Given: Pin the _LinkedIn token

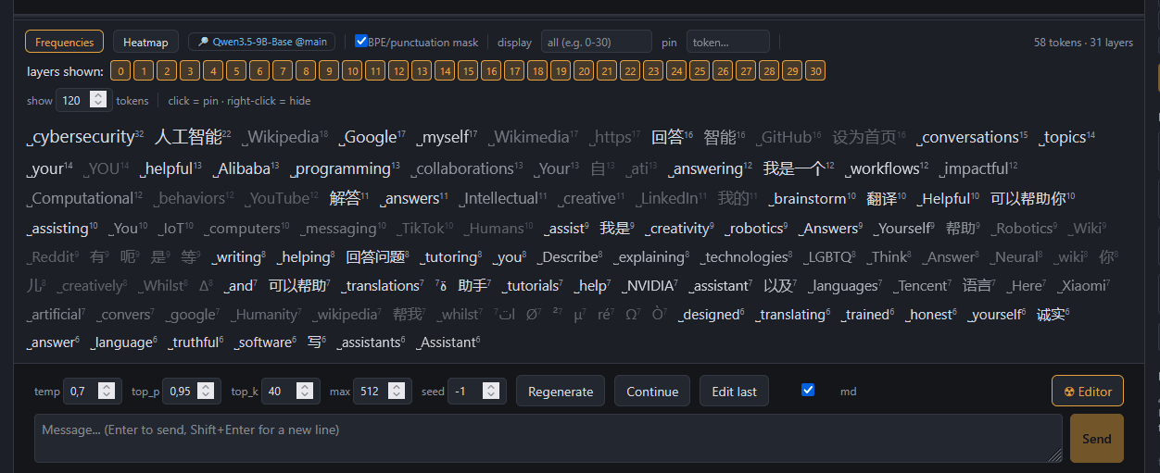Looking at the screenshot, I should pos(671,198).
